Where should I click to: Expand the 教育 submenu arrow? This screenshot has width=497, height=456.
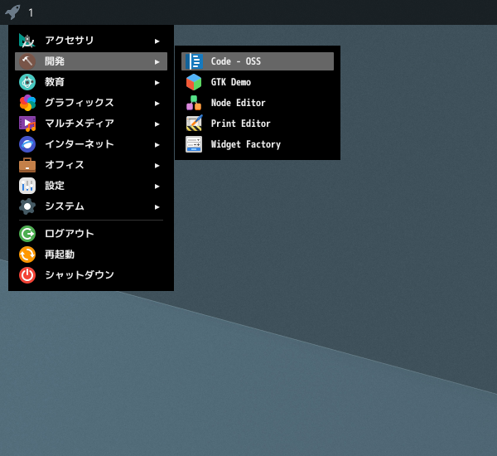[157, 83]
